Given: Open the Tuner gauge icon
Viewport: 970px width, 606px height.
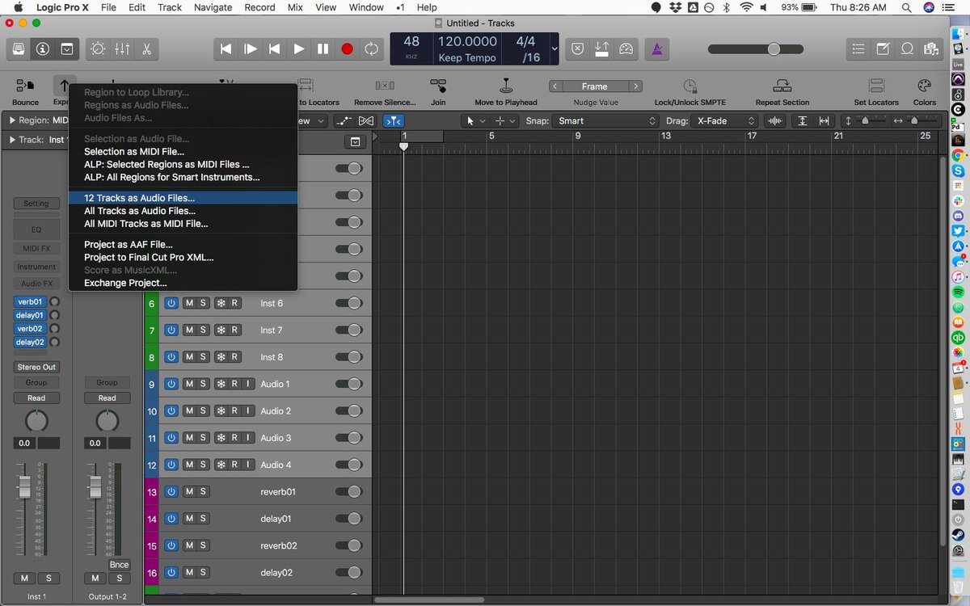Looking at the screenshot, I should [626, 48].
